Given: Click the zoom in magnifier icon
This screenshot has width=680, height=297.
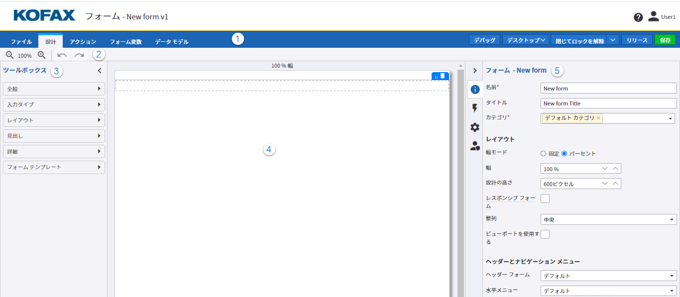Looking at the screenshot, I should click(x=42, y=55).
